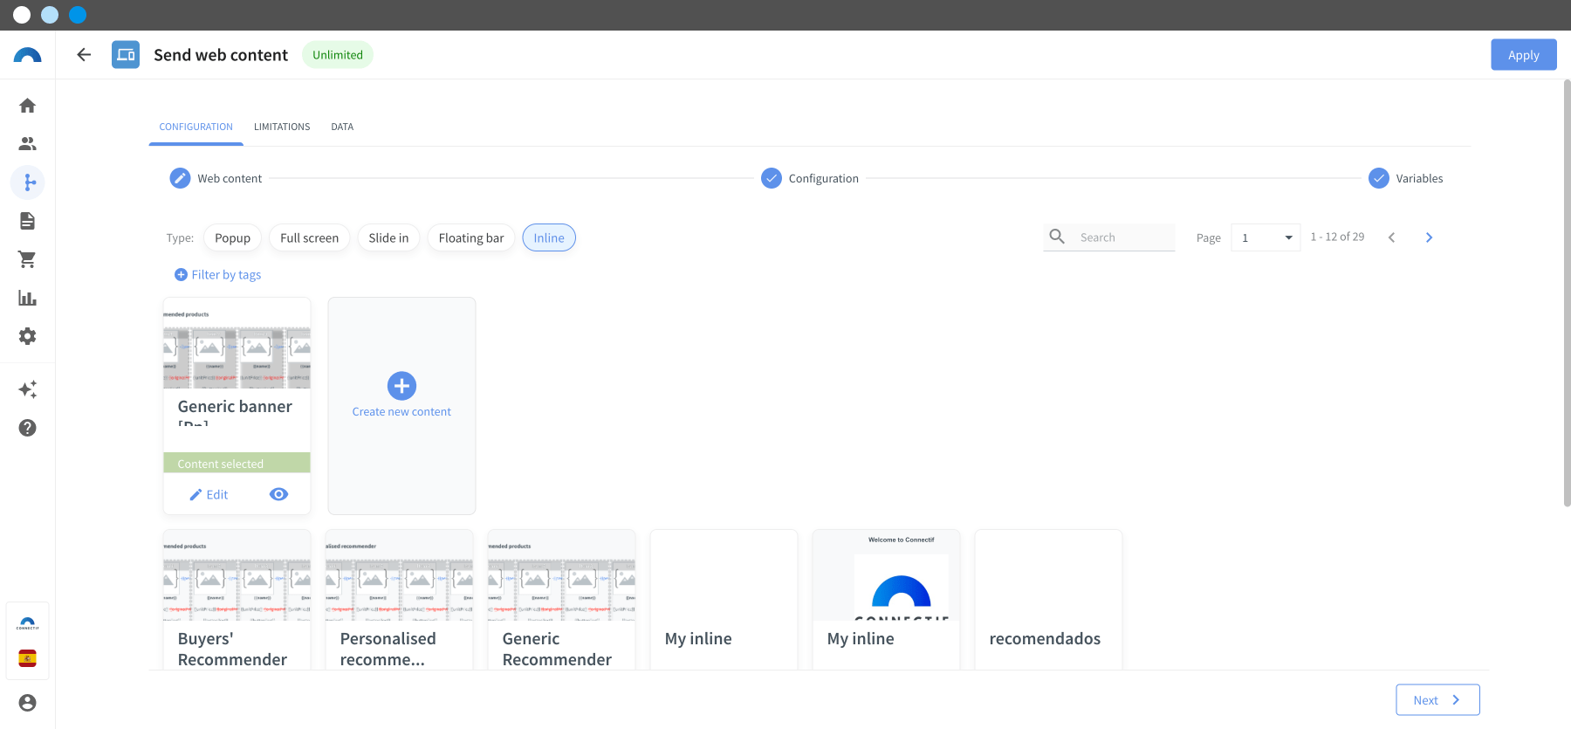Open the user account icon
The image size is (1571, 729).
(x=28, y=703)
